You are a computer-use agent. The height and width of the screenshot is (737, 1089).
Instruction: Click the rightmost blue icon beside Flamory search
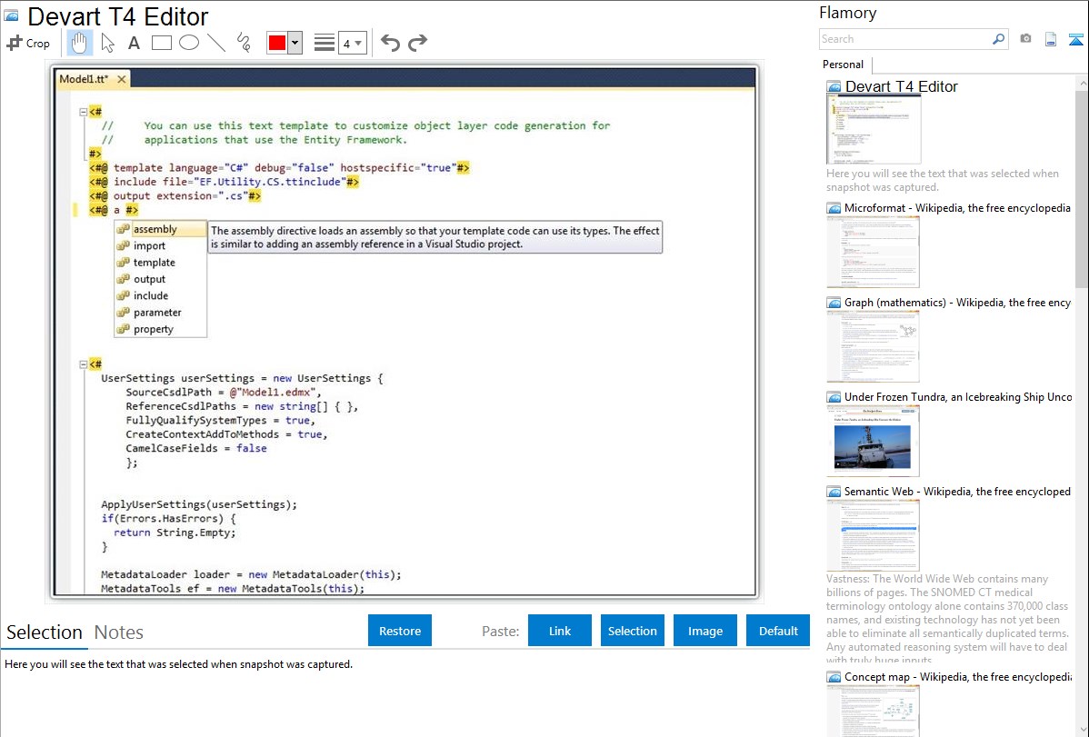(1075, 40)
